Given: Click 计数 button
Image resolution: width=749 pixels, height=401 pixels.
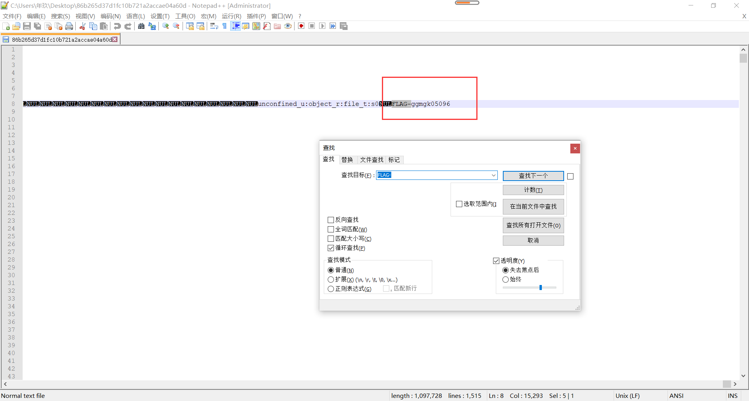Looking at the screenshot, I should coord(533,190).
